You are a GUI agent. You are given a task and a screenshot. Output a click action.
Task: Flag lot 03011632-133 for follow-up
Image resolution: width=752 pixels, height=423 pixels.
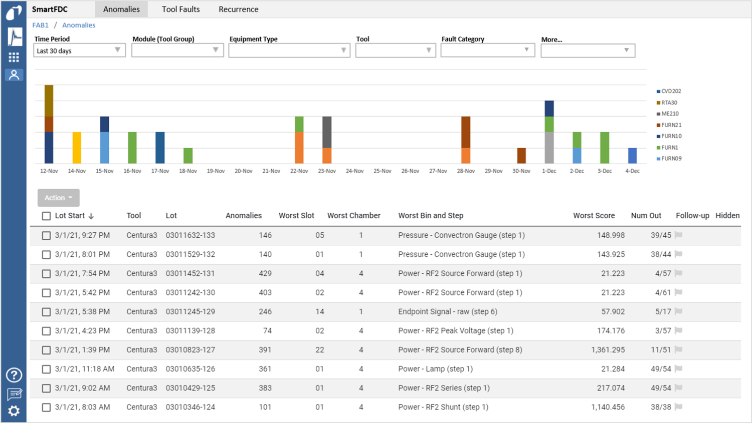pos(679,235)
